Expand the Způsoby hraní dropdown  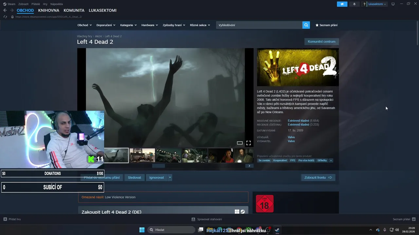tap(174, 25)
